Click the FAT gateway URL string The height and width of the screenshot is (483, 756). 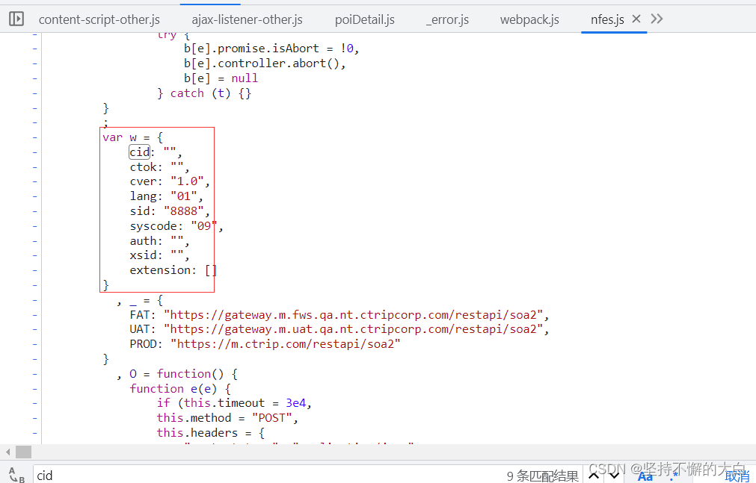pos(353,315)
